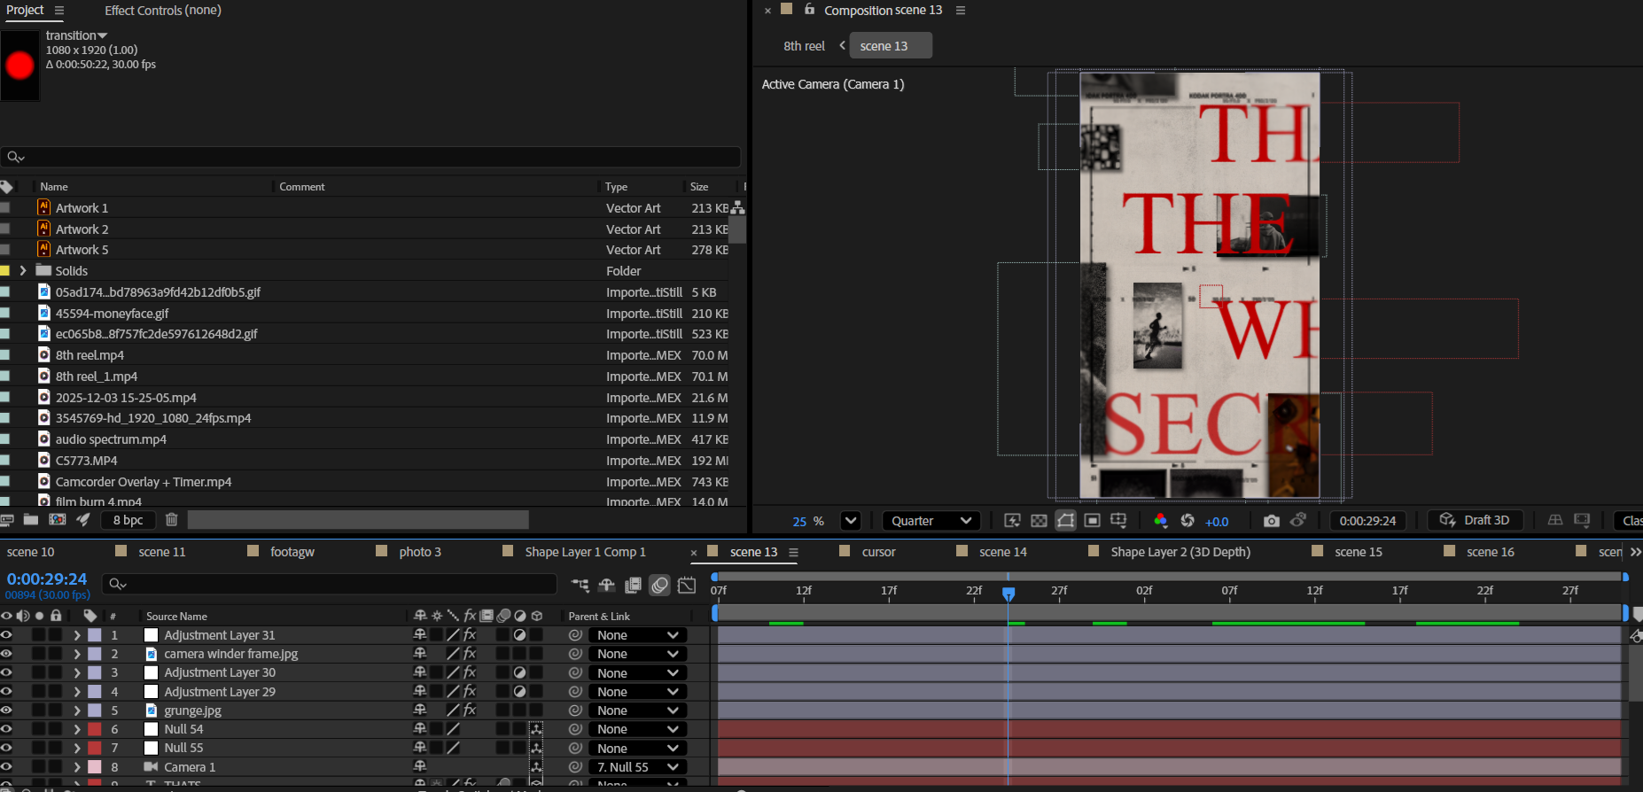Open the parent dropdown for Camera 1

[637, 767]
